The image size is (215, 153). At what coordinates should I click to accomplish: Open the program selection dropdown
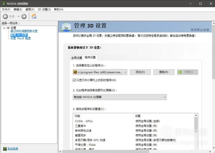[100, 72]
